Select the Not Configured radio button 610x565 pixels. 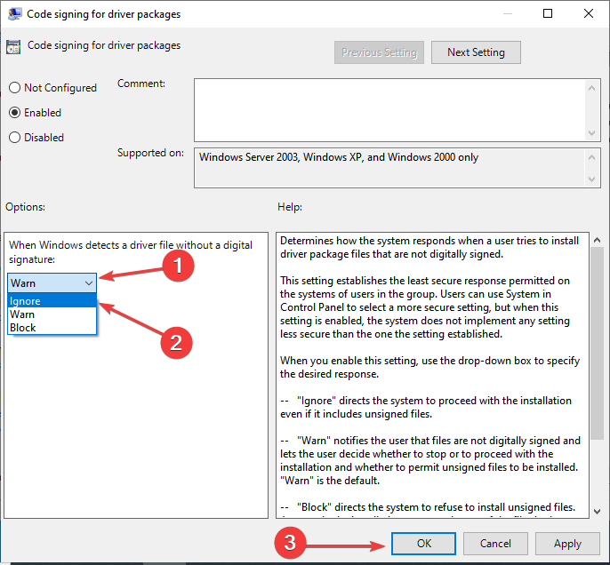14,88
